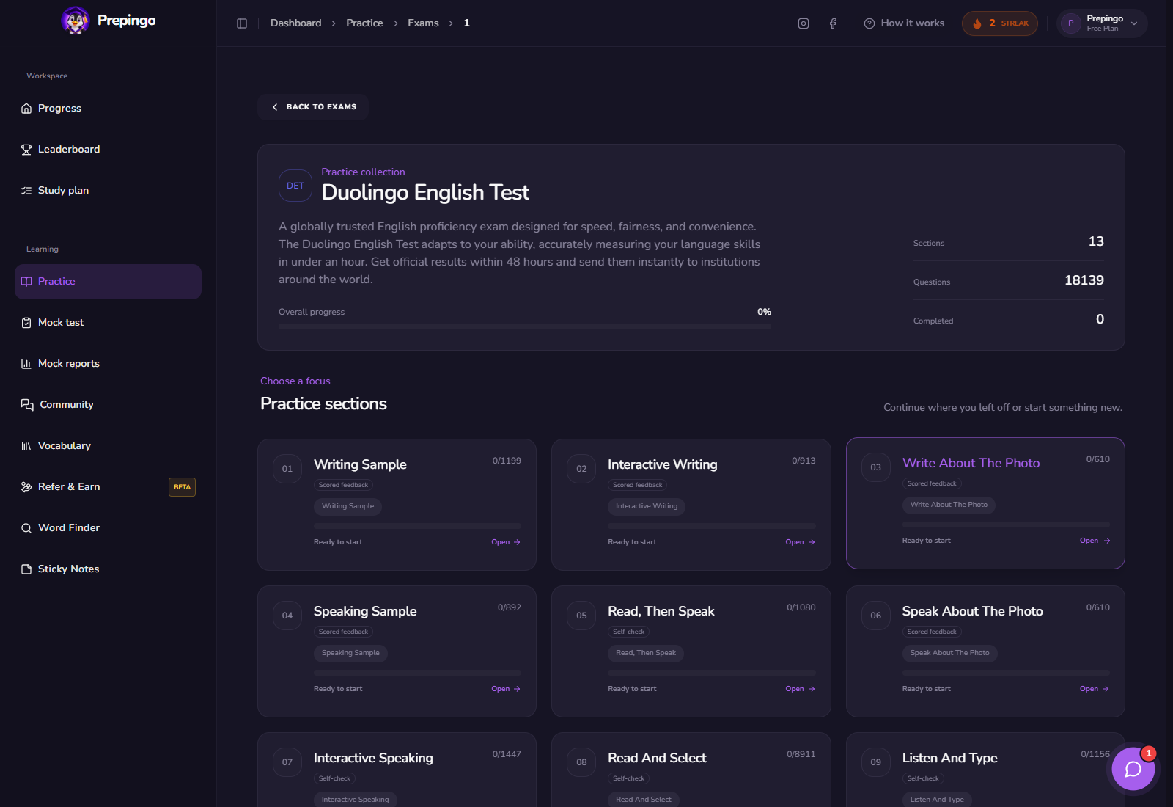Click the Interactive Speaking card title
Viewport: 1173px width, 807px height.
click(373, 758)
